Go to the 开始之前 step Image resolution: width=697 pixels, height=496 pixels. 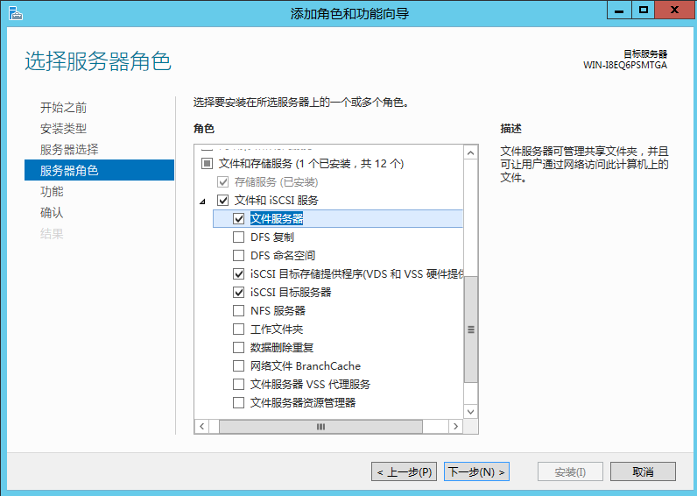64,107
